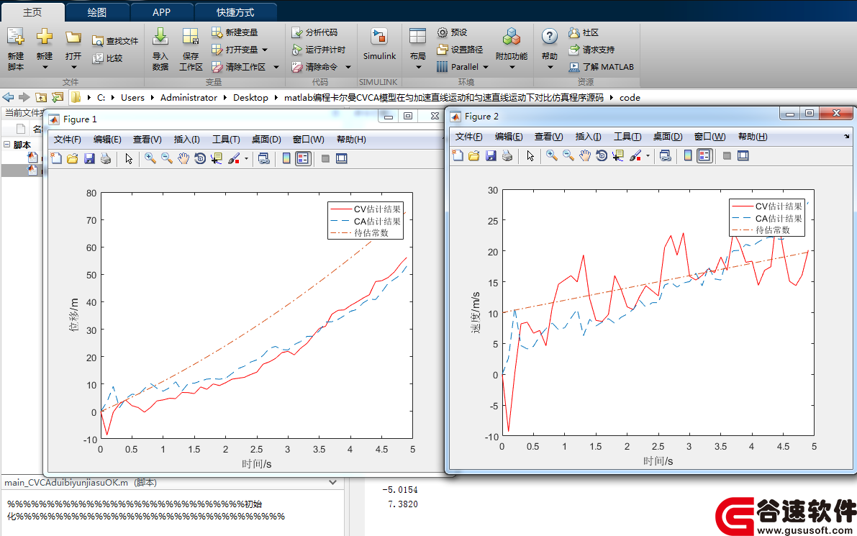Save Figure 2 using the disk icon

(491, 155)
